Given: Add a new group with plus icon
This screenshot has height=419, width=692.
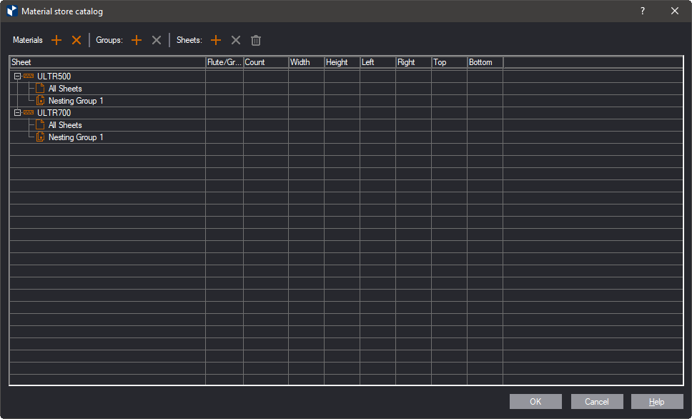Looking at the screenshot, I should [x=137, y=41].
